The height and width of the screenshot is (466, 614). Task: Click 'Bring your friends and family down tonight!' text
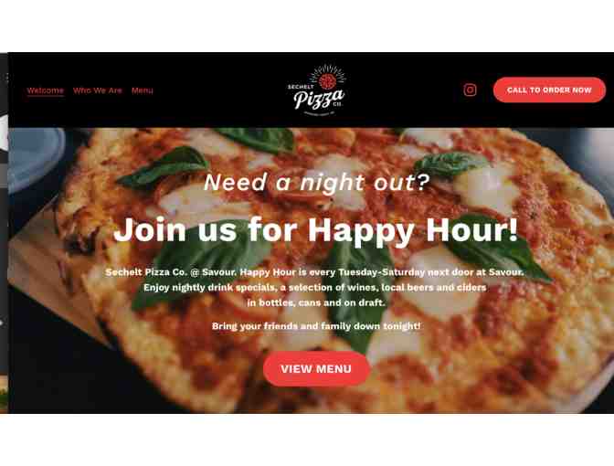tap(316, 326)
